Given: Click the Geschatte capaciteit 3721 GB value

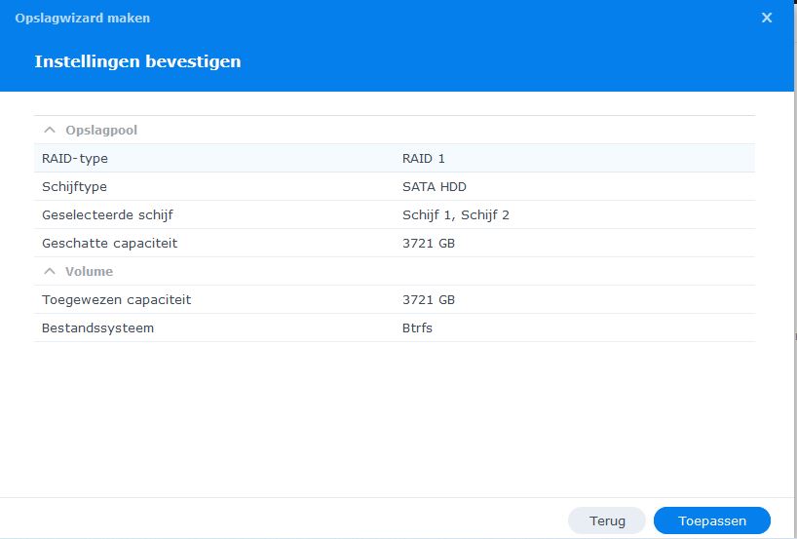Looking at the screenshot, I should [428, 243].
